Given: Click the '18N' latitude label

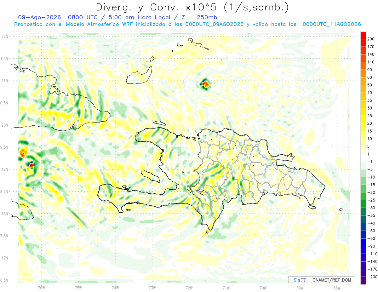Looking at the screenshot, I should coord(5,214).
